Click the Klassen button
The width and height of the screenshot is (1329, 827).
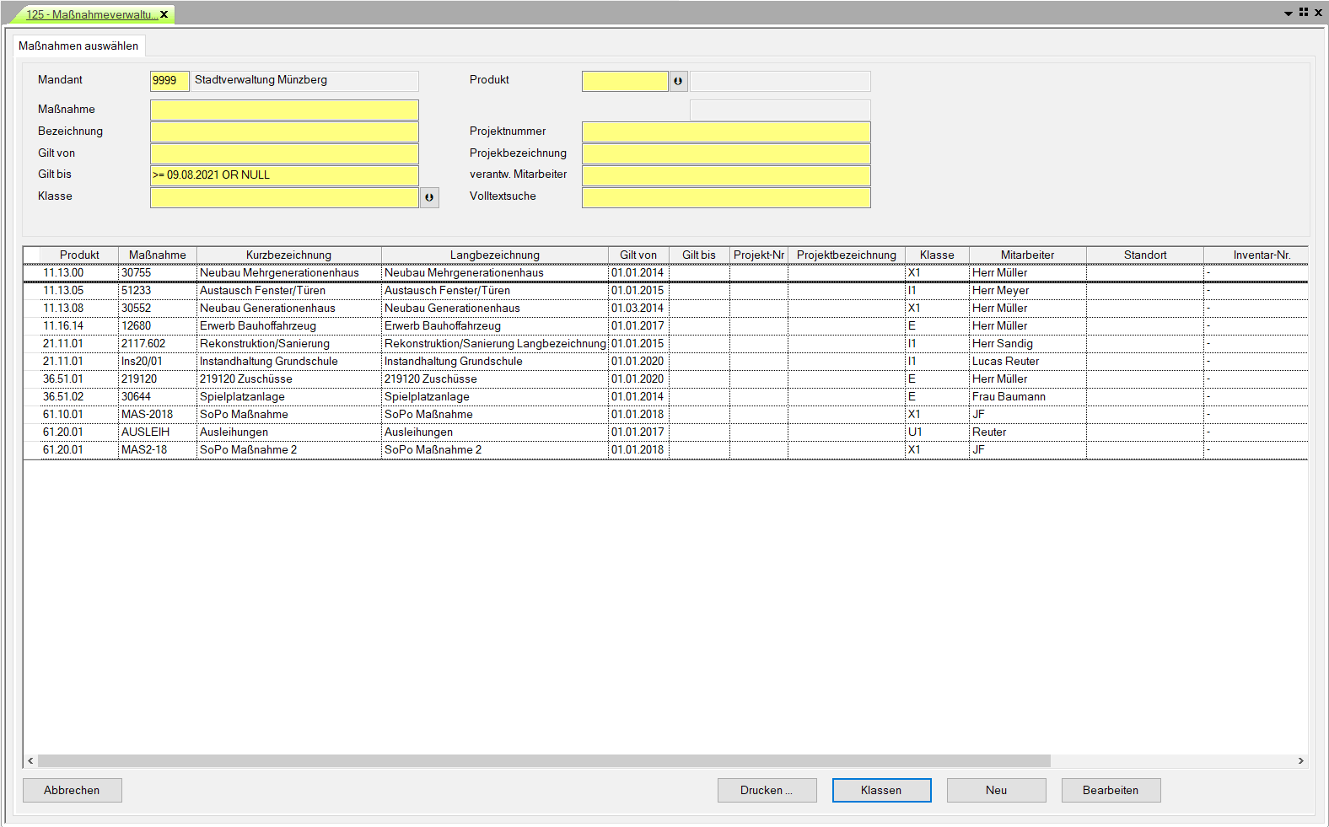881,790
